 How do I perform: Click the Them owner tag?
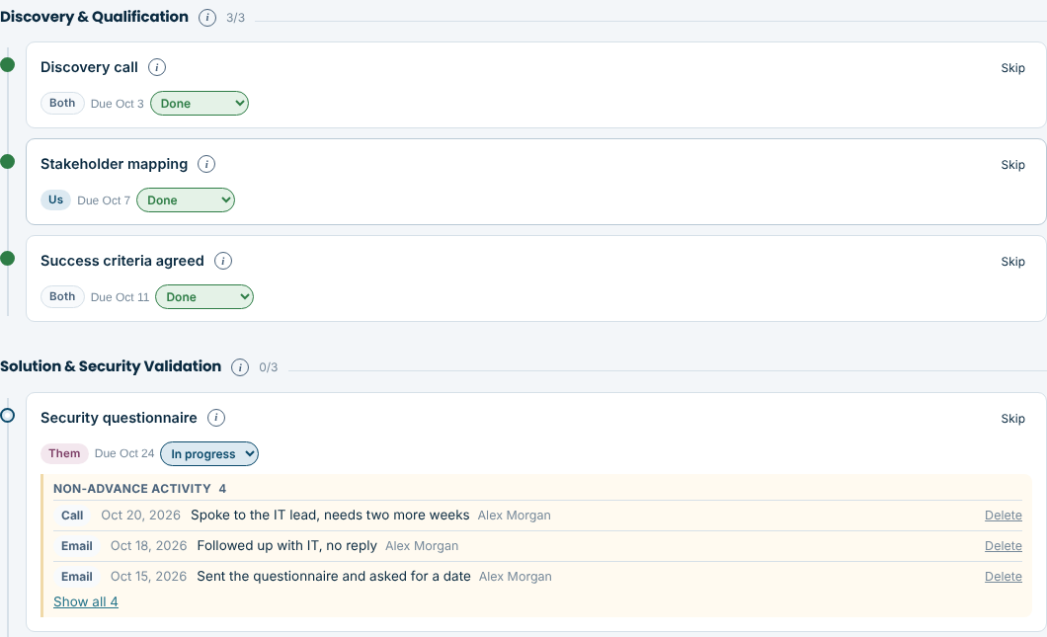click(64, 453)
